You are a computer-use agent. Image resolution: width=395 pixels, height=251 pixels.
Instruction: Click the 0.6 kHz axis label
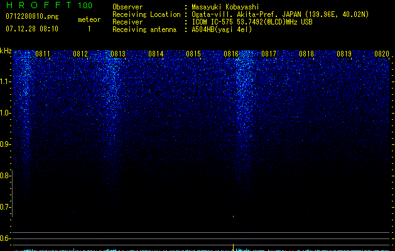tap(5, 238)
